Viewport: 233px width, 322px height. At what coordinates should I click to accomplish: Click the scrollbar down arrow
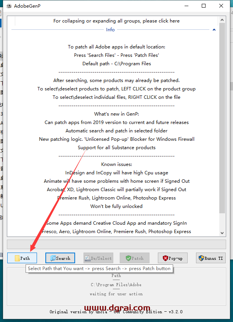222,233
